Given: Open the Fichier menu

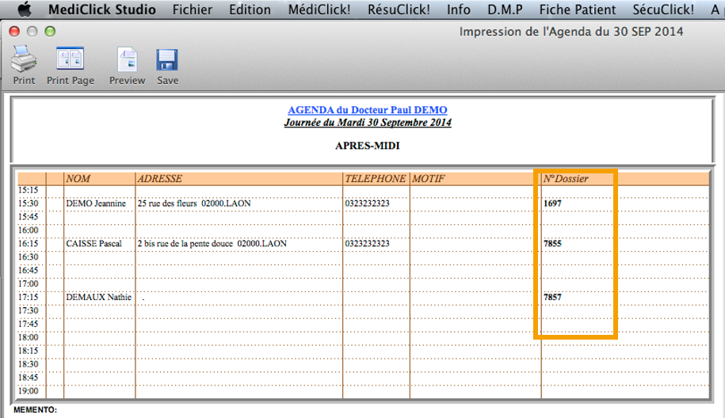Looking at the screenshot, I should click(193, 9).
